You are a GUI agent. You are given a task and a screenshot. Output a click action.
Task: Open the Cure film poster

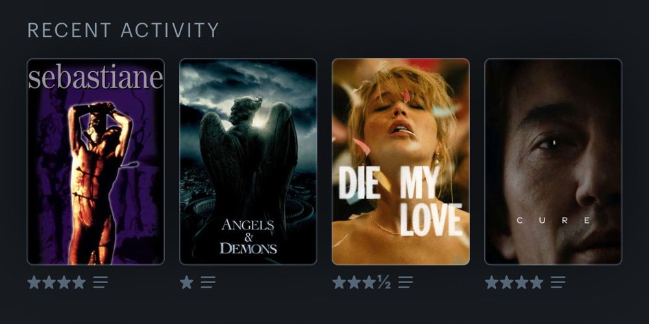click(x=553, y=161)
